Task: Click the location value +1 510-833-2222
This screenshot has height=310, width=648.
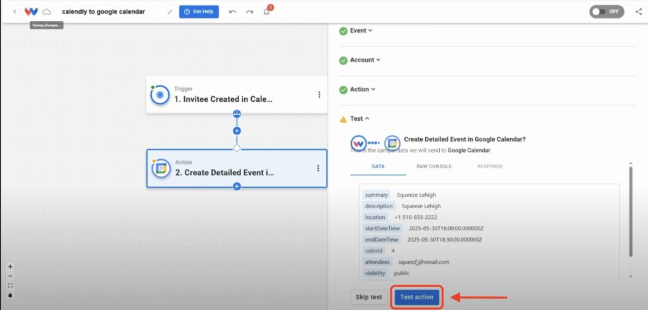Action: pyautogui.click(x=416, y=217)
